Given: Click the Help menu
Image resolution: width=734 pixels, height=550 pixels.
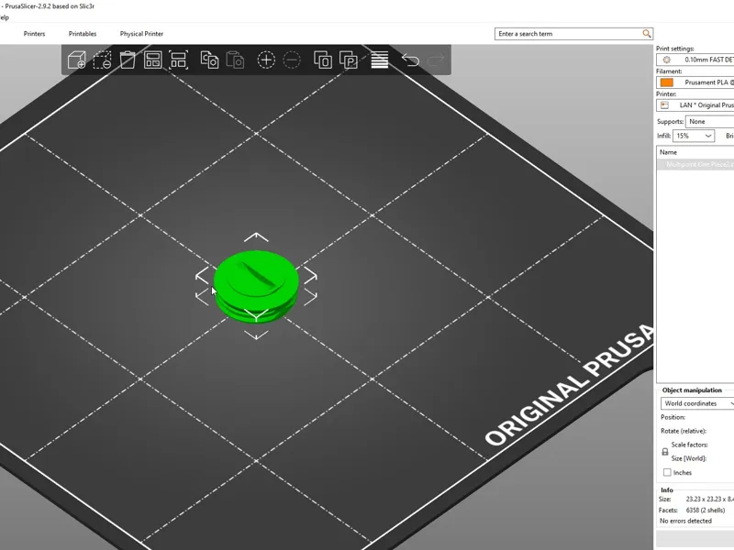Looking at the screenshot, I should click(x=5, y=17).
